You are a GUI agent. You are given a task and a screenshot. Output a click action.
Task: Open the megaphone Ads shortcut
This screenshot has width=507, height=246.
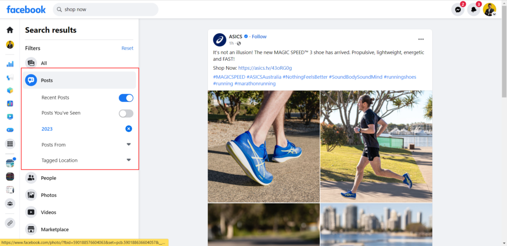coord(10,77)
